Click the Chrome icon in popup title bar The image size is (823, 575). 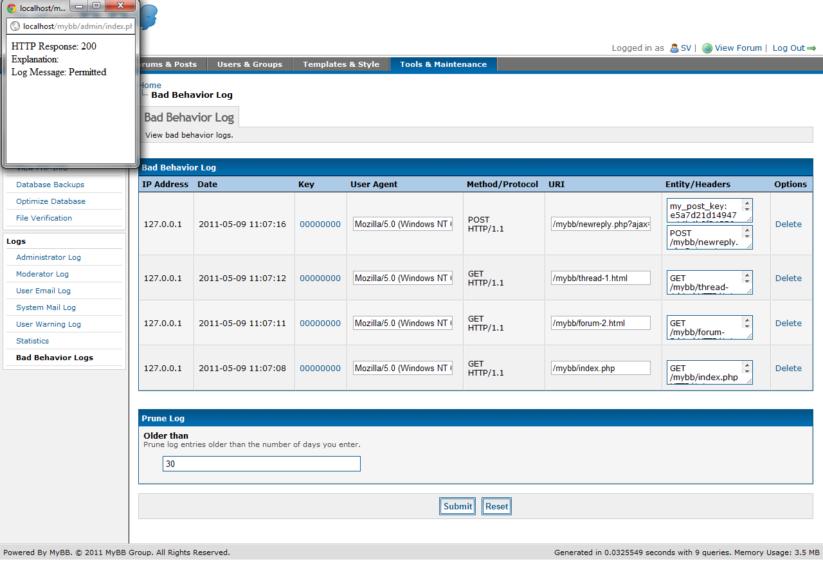(x=12, y=8)
